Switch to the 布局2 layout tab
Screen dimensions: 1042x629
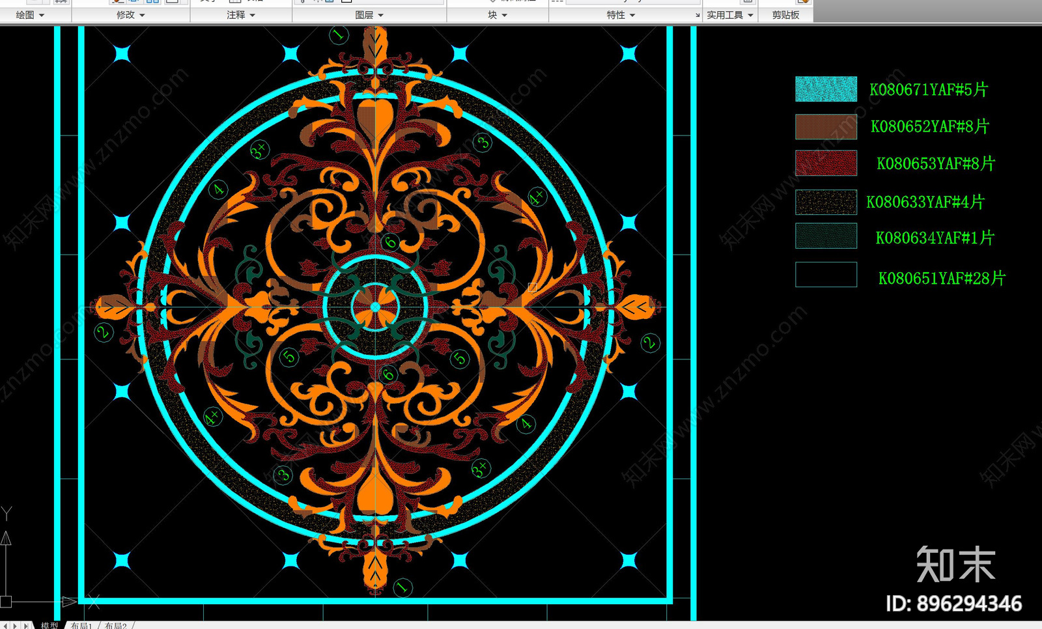tap(116, 625)
